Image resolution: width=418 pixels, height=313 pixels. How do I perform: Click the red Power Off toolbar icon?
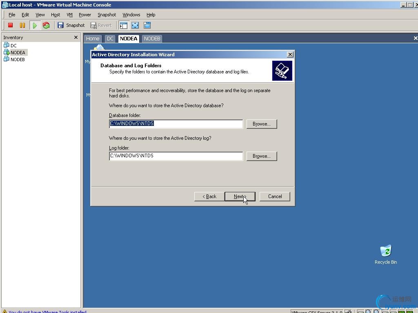[10, 25]
